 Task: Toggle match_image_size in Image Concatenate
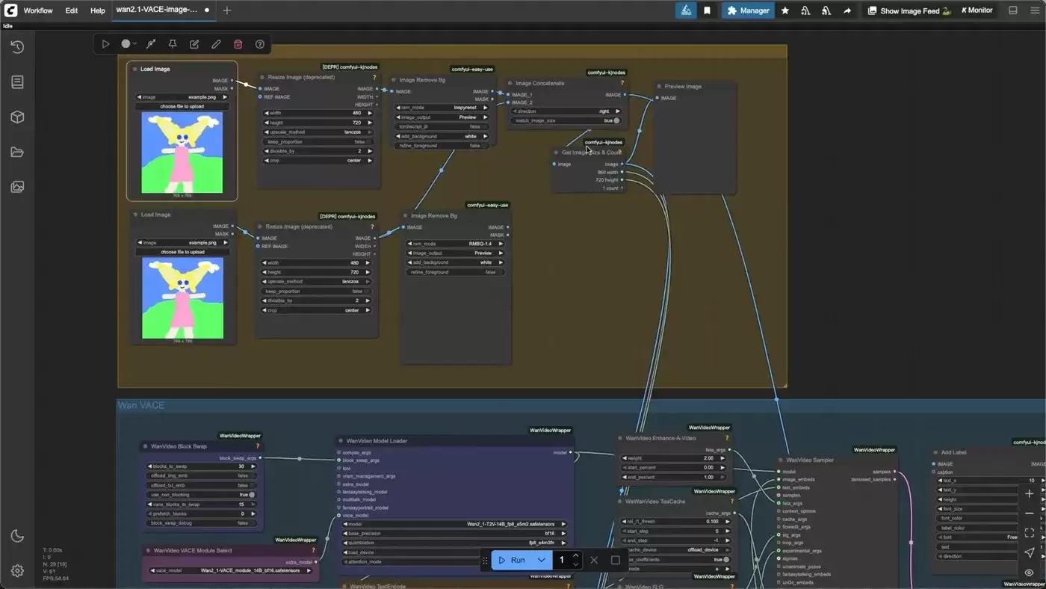pos(566,120)
